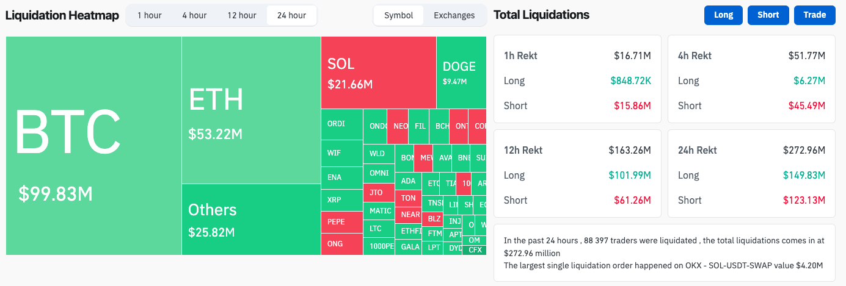Click the BTC $99.83M heatmap tile
Viewport: 846px width, 286px height.
[x=93, y=145]
